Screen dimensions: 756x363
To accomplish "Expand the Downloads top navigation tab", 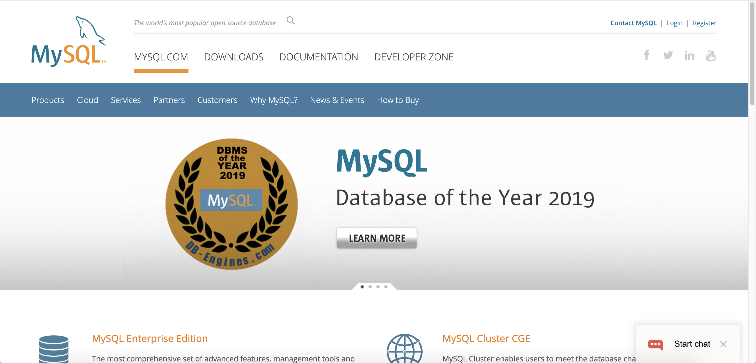I will (234, 56).
